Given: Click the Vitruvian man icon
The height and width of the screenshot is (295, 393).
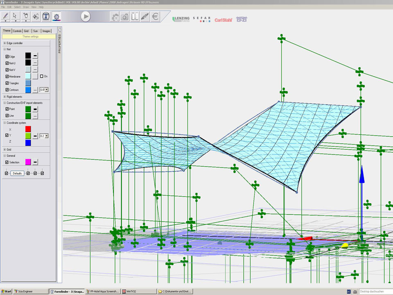Looking at the screenshot, I should (x=46, y=16).
